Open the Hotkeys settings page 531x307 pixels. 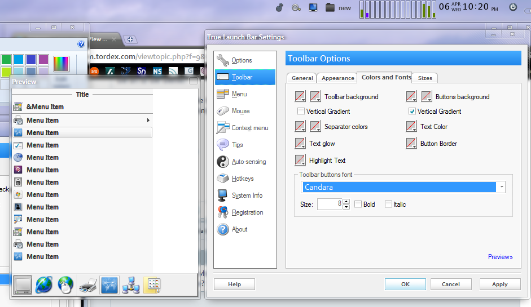click(x=243, y=179)
